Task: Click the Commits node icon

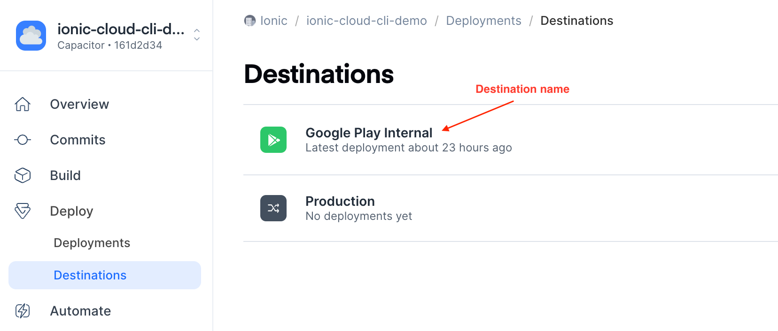Action: (23, 140)
